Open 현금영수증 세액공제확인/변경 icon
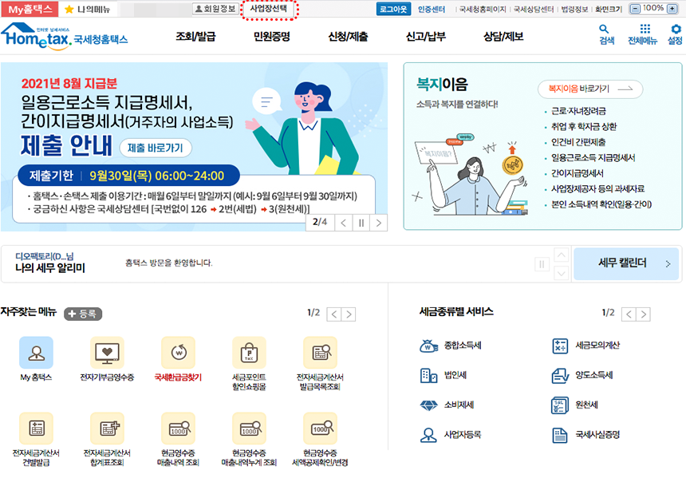Screen dimensions: 686x490 [320, 429]
